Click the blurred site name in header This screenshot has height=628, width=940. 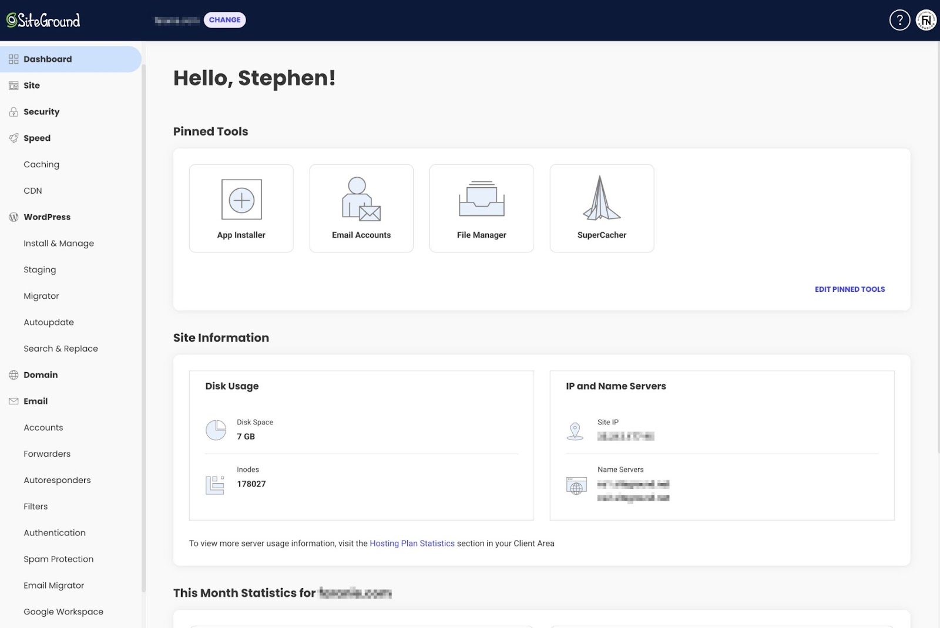[177, 21]
